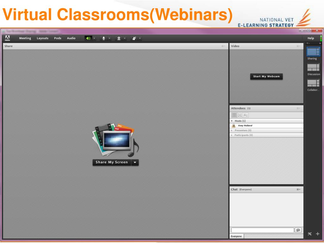Open the speaker options dropdown arrow
Image resolution: width=324 pixels, height=243 pixels.
94,38
